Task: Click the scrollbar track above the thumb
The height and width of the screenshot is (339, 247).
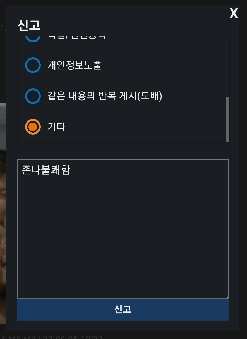Action: [x=227, y=67]
